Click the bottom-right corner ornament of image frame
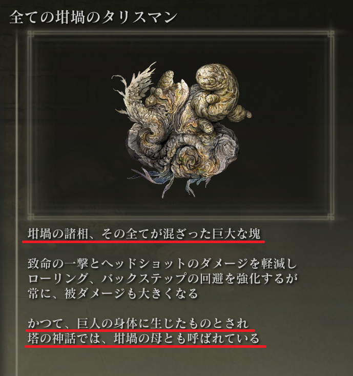353x376 pixels. click(331, 217)
